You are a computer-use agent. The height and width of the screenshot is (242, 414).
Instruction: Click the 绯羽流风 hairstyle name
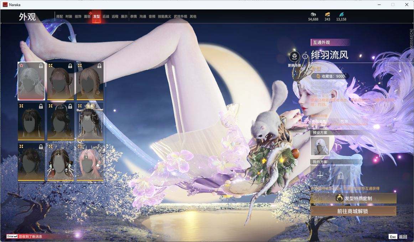coord(330,55)
